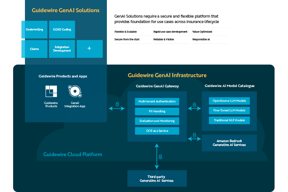Click the Guidewire Cloud Platform label
This screenshot has height=192, width=288.
73,154
